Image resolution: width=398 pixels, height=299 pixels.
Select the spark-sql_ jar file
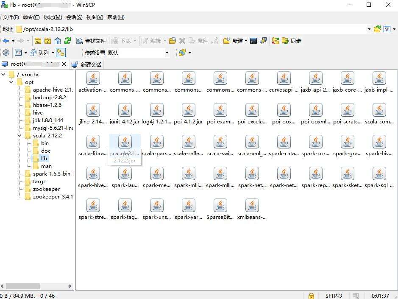tap(379, 177)
